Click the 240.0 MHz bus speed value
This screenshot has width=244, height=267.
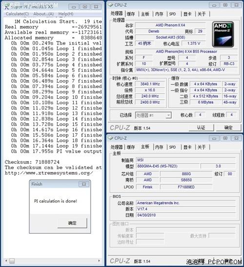click(150, 96)
